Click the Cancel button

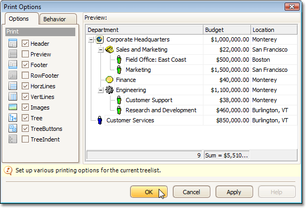(x=191, y=192)
